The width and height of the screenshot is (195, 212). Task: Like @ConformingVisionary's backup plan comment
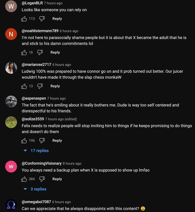click(x=24, y=179)
